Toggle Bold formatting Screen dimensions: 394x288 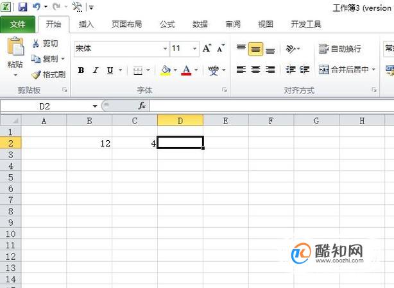click(81, 70)
